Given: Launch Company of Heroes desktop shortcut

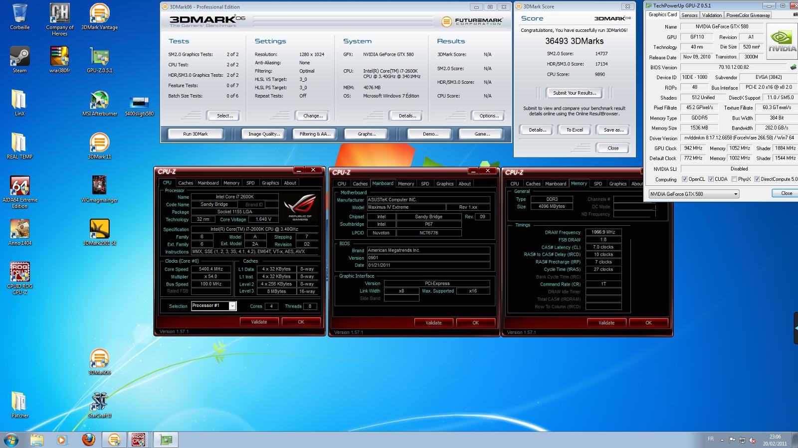Looking at the screenshot, I should 59,19.
